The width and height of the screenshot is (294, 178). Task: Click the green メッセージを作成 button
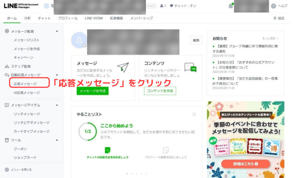93,91
